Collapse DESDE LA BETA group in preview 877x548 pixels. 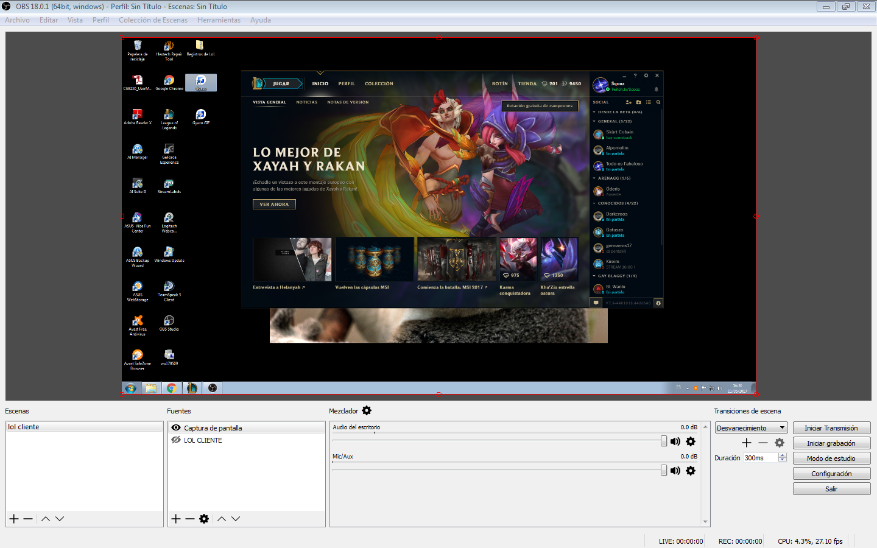594,112
